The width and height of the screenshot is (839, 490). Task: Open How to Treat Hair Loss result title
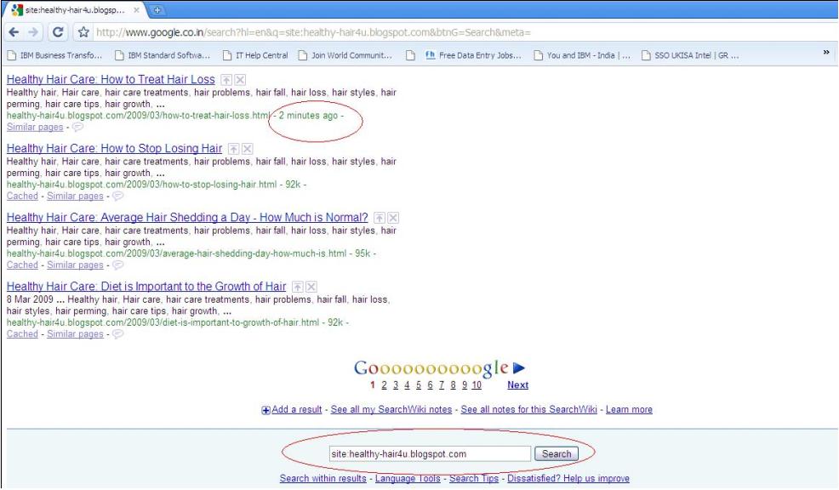click(111, 80)
